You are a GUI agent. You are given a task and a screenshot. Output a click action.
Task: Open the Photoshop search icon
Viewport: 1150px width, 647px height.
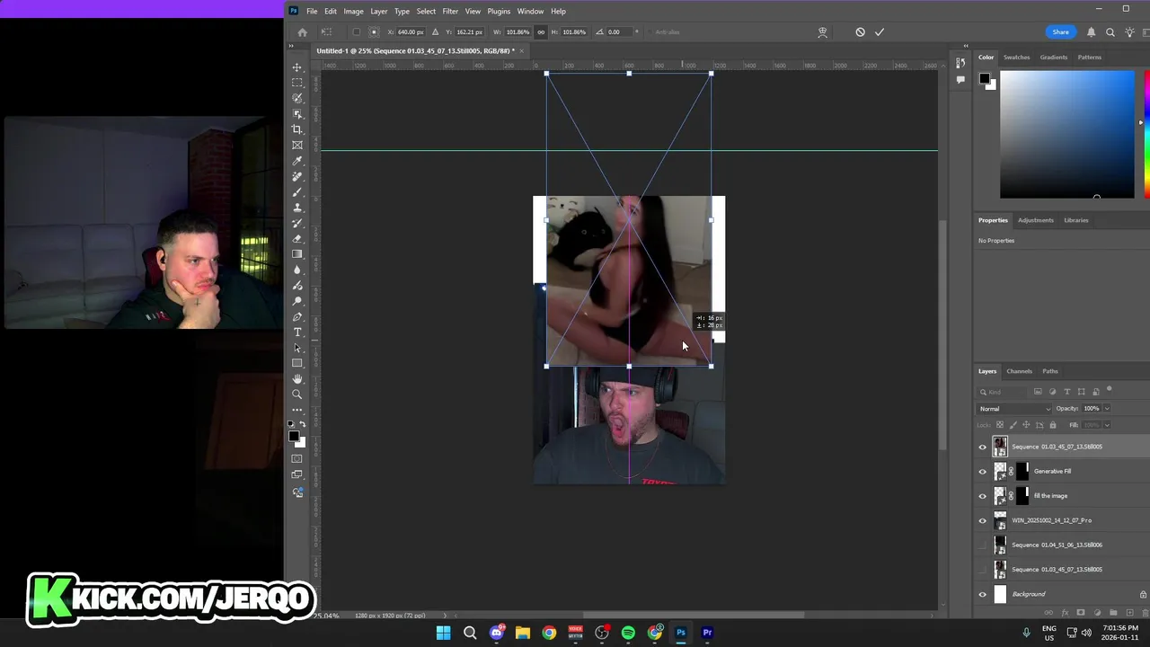(1110, 32)
